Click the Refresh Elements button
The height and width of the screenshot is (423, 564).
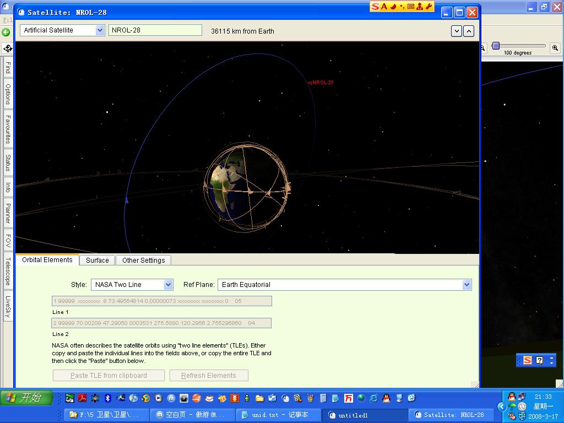(209, 376)
